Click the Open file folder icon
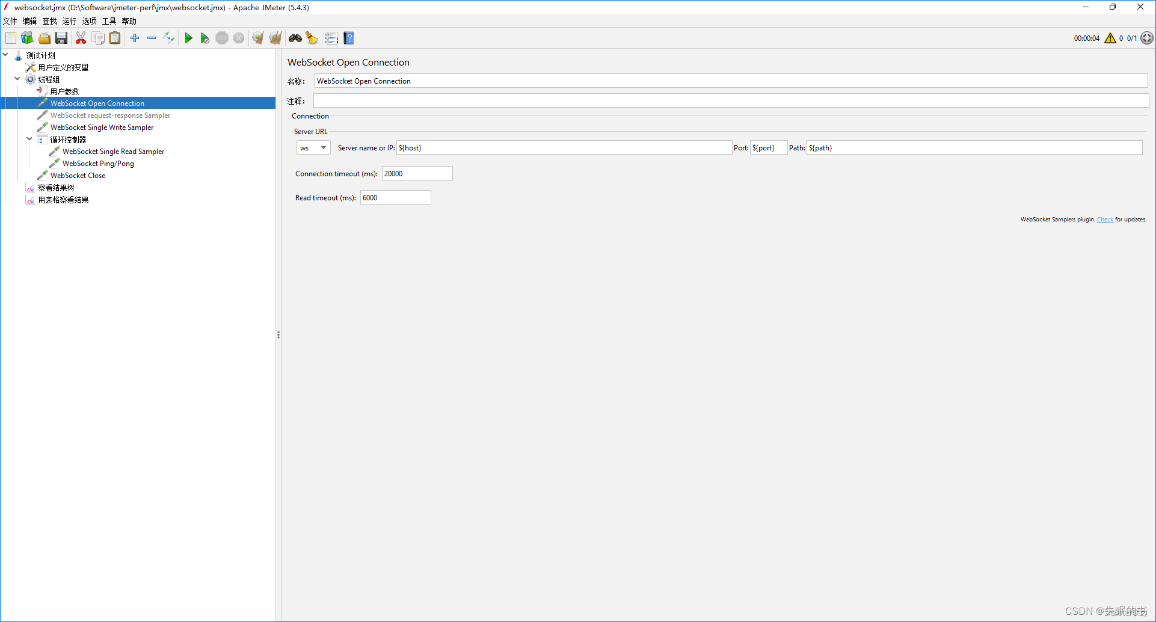The height and width of the screenshot is (622, 1156). click(45, 38)
